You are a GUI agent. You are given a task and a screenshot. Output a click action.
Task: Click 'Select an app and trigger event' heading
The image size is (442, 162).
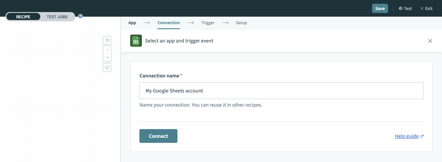click(x=179, y=41)
